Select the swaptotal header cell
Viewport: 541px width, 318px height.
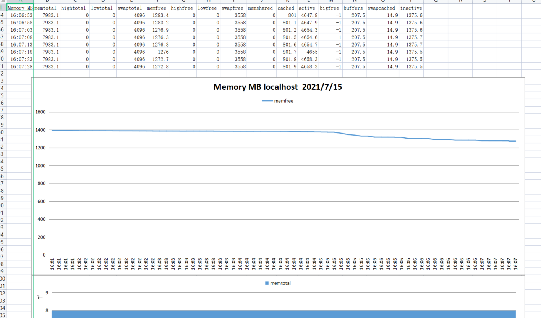tap(131, 8)
